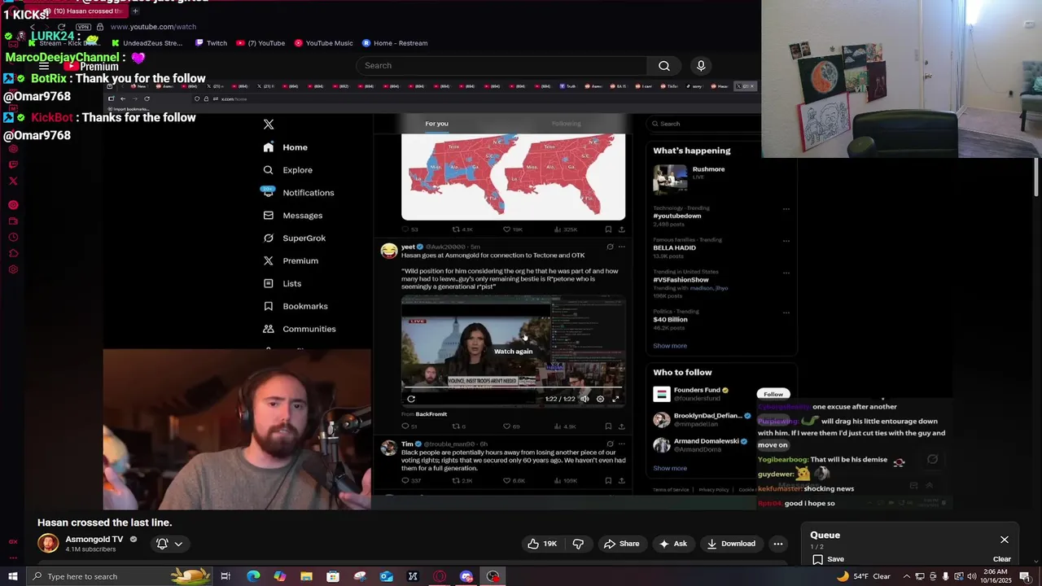Screen dimensions: 1042x586
Task: Select Messages in X sidebar in video
Action: pos(293,216)
